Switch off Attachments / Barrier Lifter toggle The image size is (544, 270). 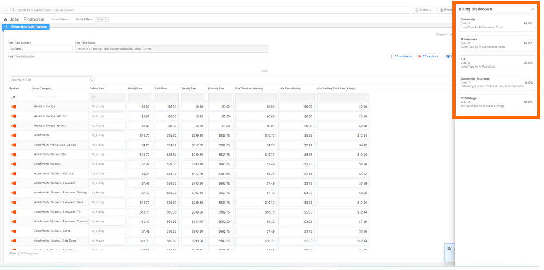(x=13, y=155)
